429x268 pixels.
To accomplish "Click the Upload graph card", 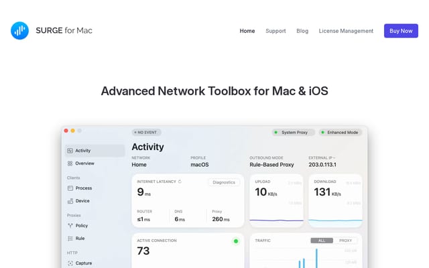I will (x=276, y=201).
